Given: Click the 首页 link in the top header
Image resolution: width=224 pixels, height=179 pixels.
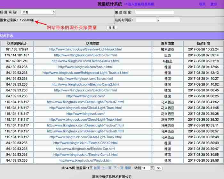Looking at the screenshot, I should point(202,4).
